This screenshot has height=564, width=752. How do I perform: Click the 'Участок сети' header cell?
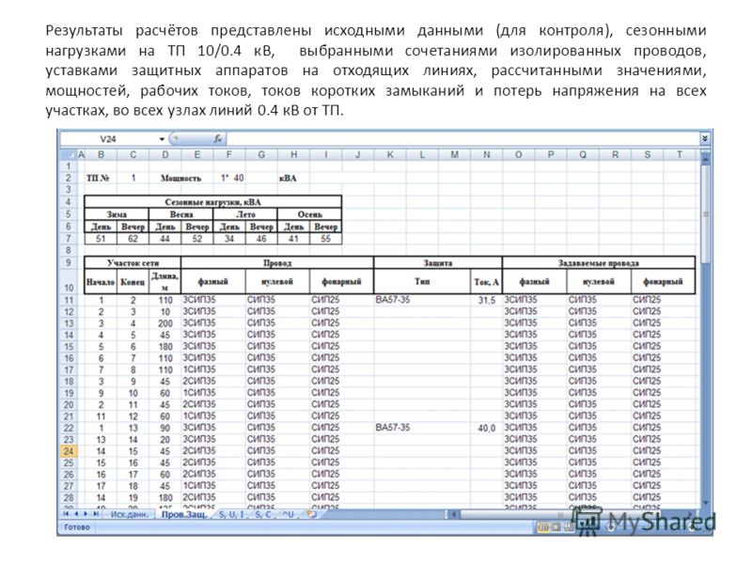(133, 263)
